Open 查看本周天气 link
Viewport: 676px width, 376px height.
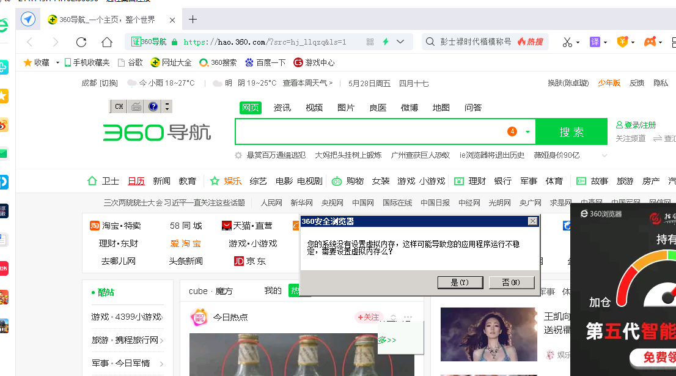pyautogui.click(x=307, y=83)
